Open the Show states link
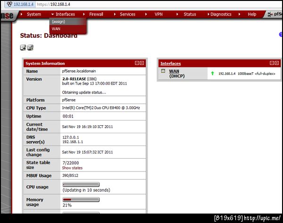 pyautogui.click(x=72, y=168)
